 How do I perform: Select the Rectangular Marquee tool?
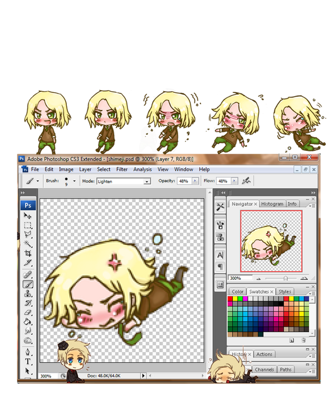tap(28, 225)
